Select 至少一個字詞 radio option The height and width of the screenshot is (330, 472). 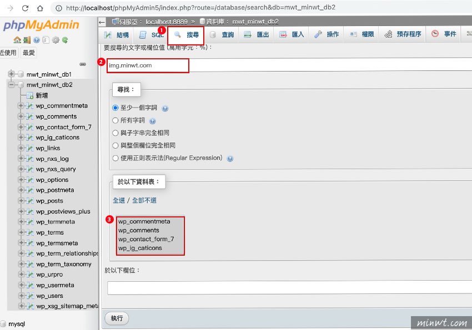tap(116, 108)
